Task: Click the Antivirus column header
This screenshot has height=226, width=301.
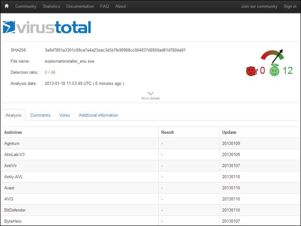Action: point(13,132)
